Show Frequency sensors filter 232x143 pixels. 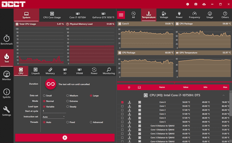[195, 15]
